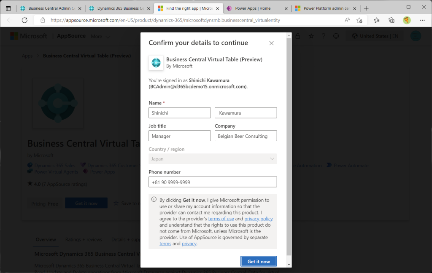The image size is (432, 273).
Task: Click the Get it now button in dialog
Action: pos(259,262)
